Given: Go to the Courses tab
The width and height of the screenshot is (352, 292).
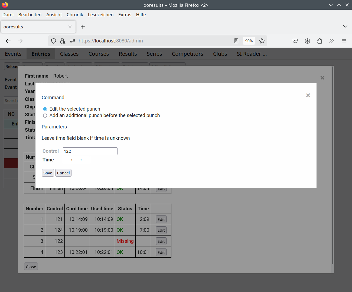Looking at the screenshot, I should coord(99,54).
